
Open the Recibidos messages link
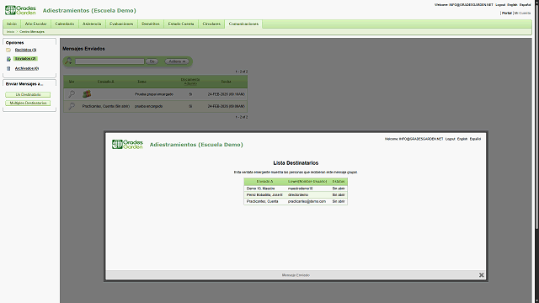point(25,50)
